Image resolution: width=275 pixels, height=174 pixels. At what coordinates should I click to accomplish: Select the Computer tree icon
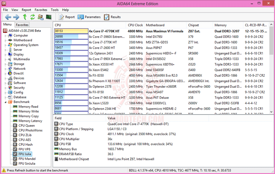10,35
